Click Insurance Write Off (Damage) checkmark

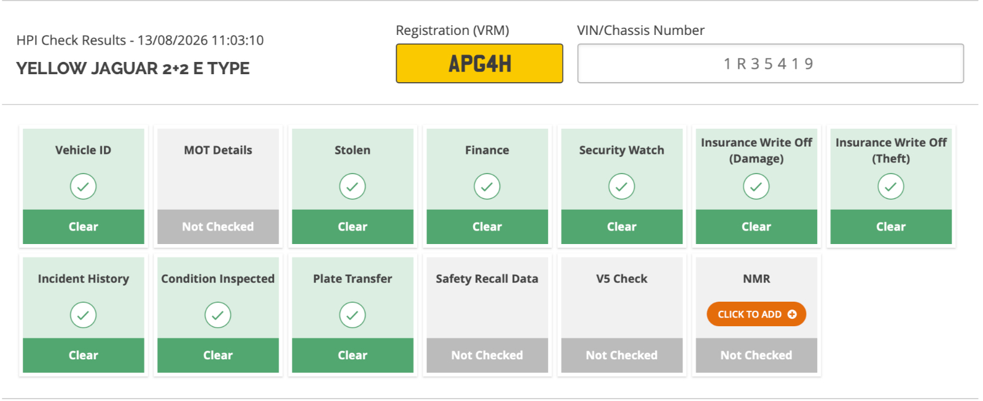pos(756,186)
